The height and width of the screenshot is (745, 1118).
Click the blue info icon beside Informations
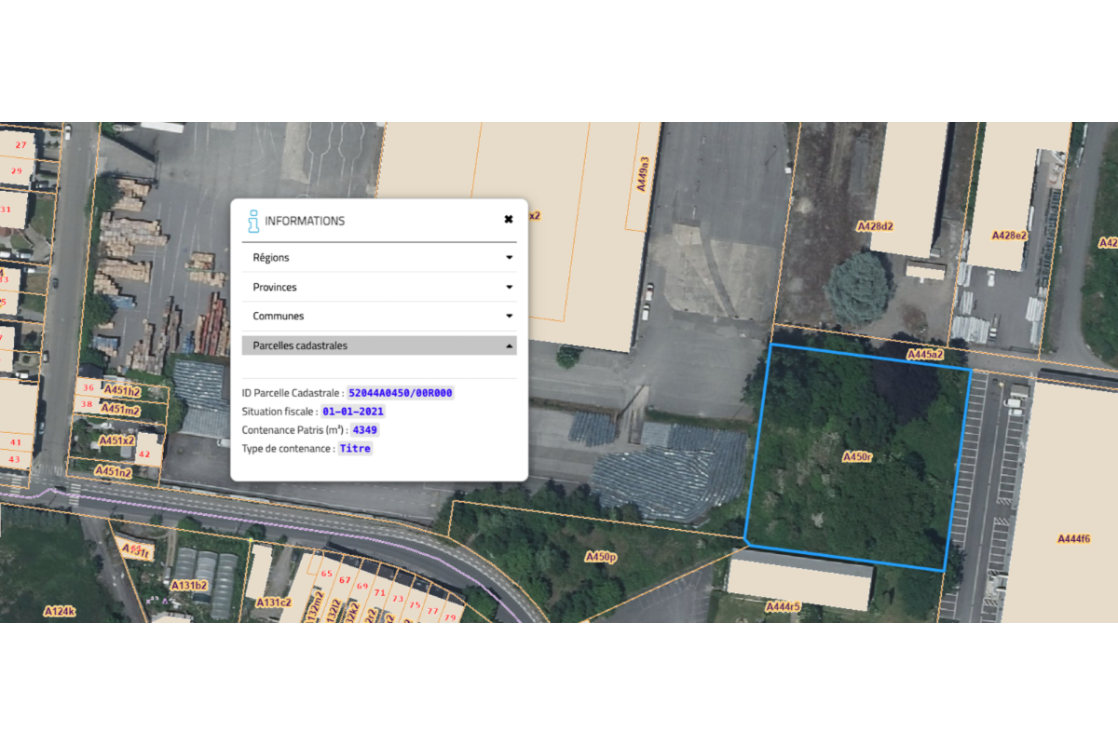tap(252, 222)
